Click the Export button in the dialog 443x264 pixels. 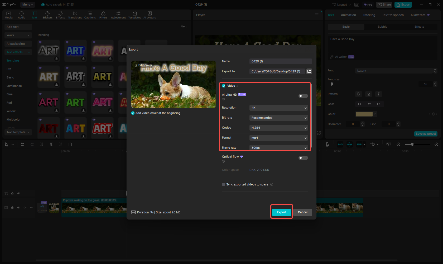pyautogui.click(x=281, y=212)
